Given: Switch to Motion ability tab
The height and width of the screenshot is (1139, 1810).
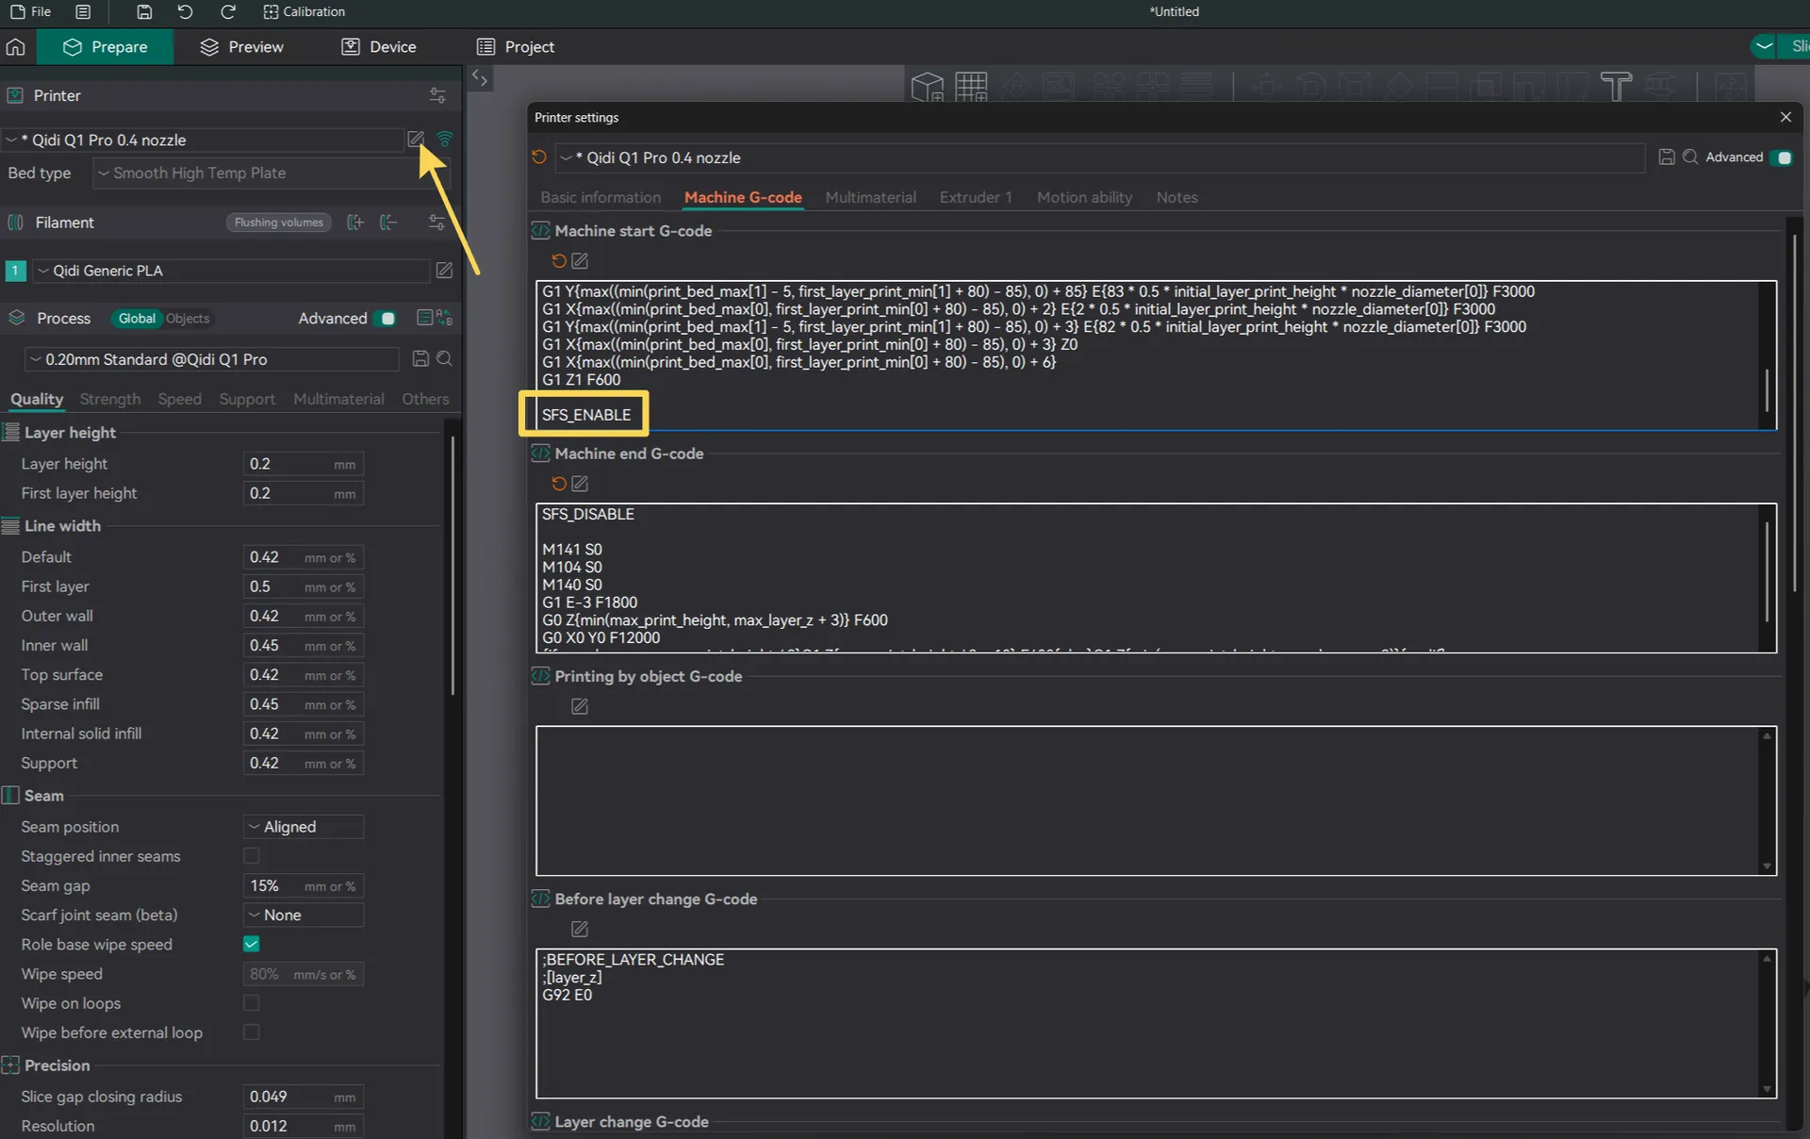Looking at the screenshot, I should coord(1084,197).
